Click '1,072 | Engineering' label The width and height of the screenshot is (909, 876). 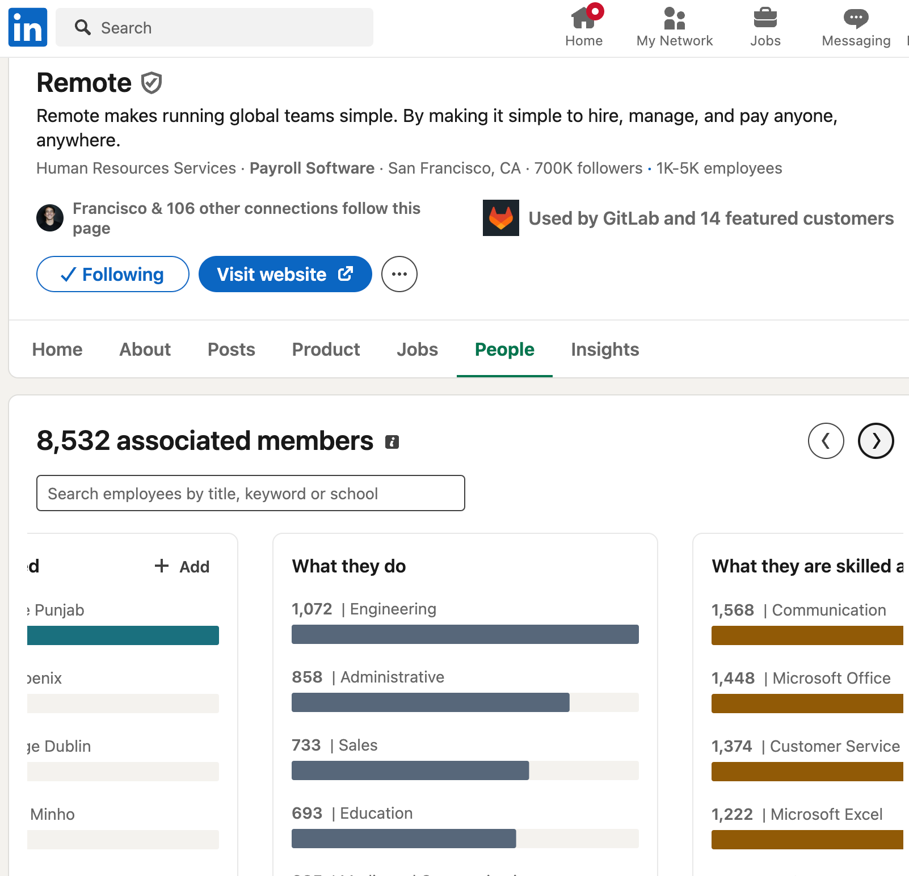click(x=364, y=609)
